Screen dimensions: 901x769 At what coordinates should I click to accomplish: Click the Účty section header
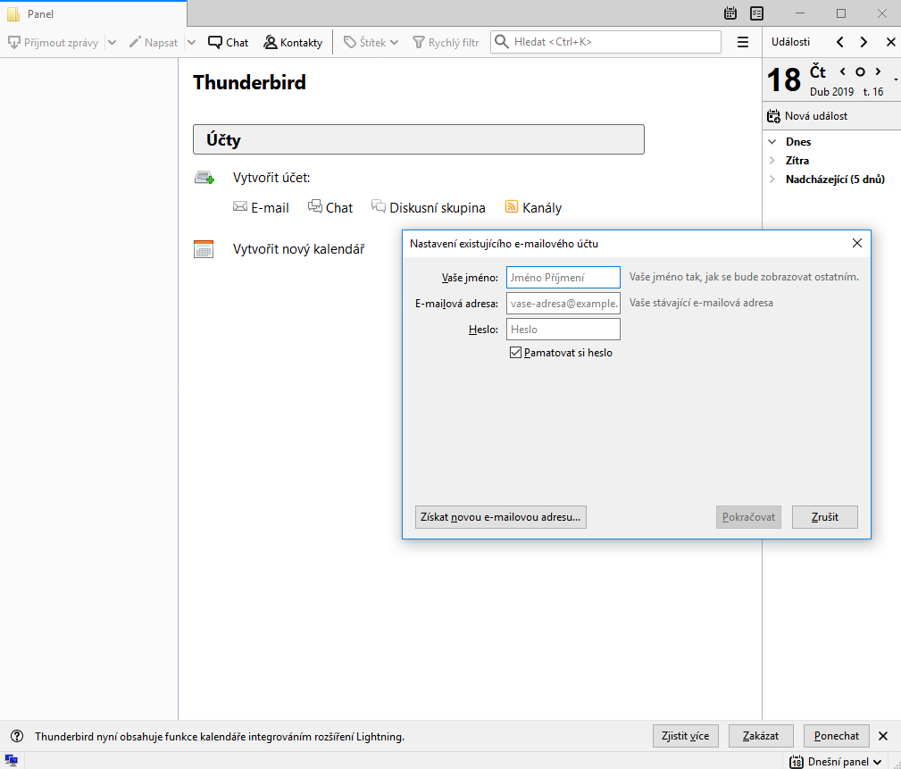[418, 139]
